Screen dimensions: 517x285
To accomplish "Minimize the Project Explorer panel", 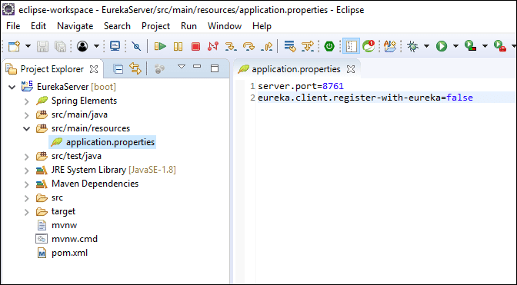I will coord(197,67).
